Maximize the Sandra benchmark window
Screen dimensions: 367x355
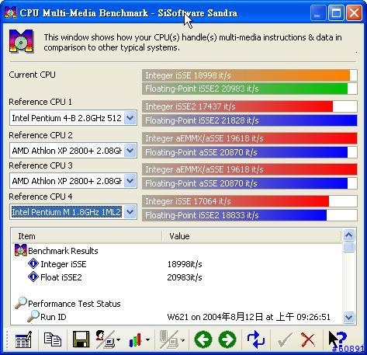336,12
